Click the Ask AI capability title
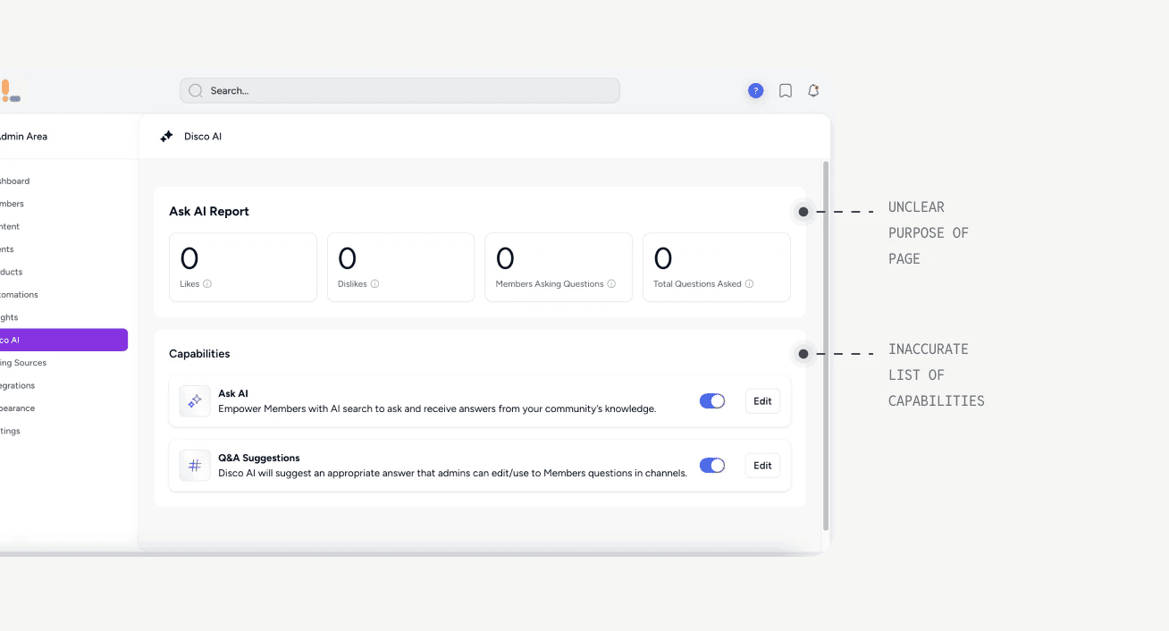1169x631 pixels. pyautogui.click(x=233, y=393)
